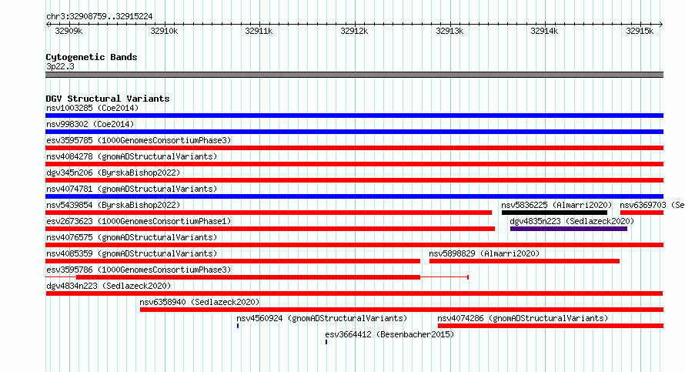The image size is (685, 372).
Task: Click the nsv4560924 (gnomADStructuralVariants) label
Action: pyautogui.click(x=322, y=318)
